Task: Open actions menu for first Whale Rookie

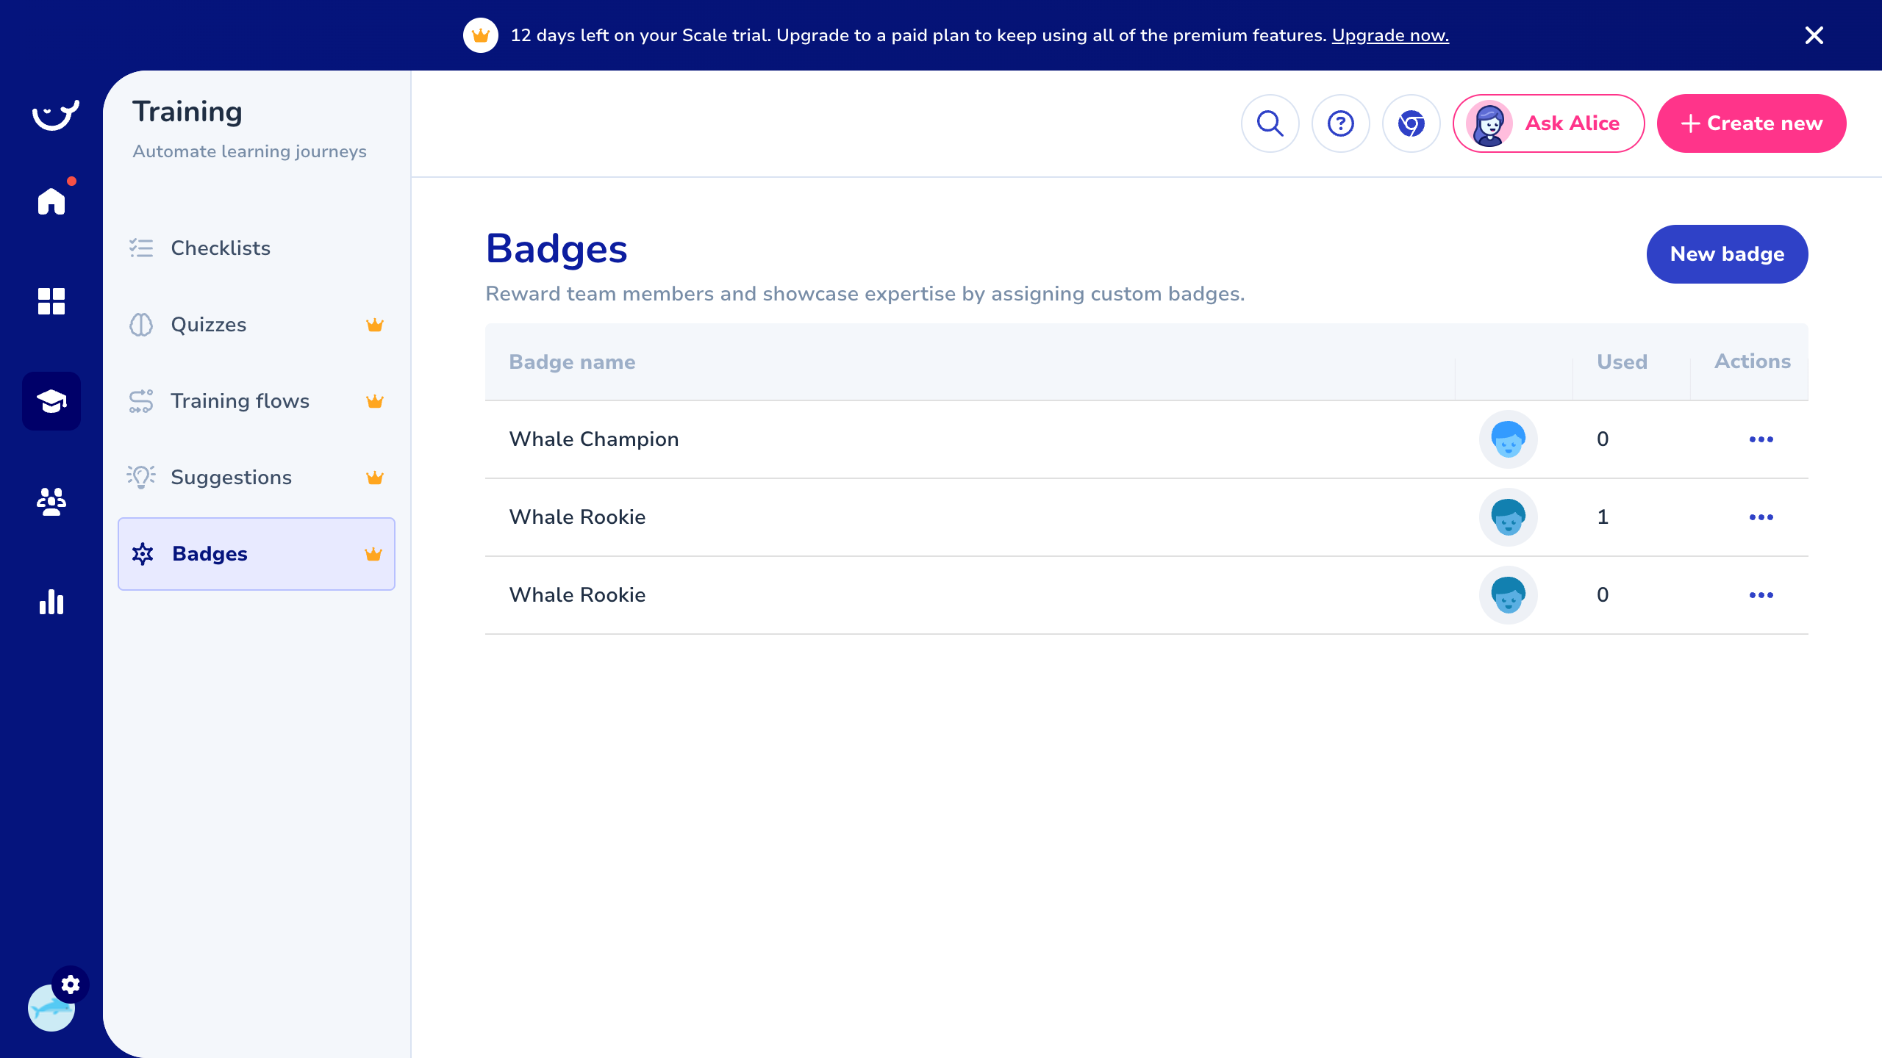Action: [x=1761, y=517]
